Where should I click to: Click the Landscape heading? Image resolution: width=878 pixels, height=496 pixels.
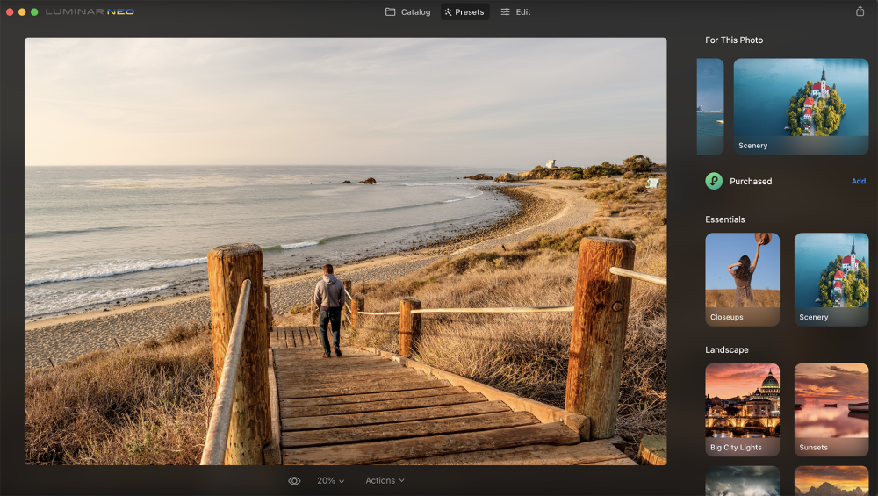tap(727, 350)
